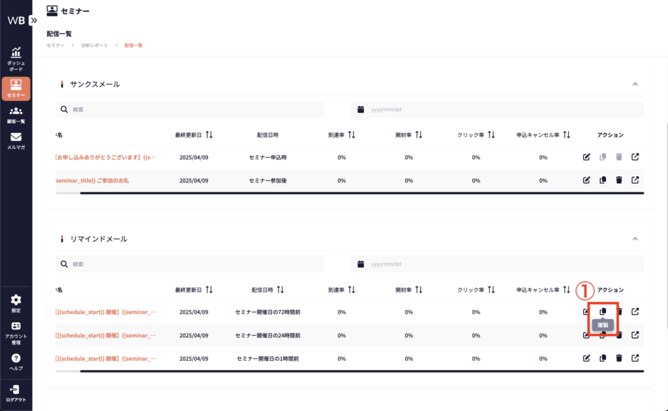Image resolution: width=668 pixels, height=411 pixels.
Task: Sort リマインドメール by 開封率
Action: click(419, 290)
